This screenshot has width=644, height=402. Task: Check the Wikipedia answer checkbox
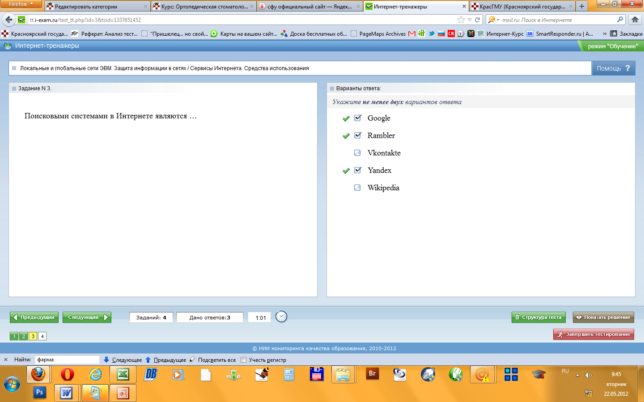(x=357, y=188)
